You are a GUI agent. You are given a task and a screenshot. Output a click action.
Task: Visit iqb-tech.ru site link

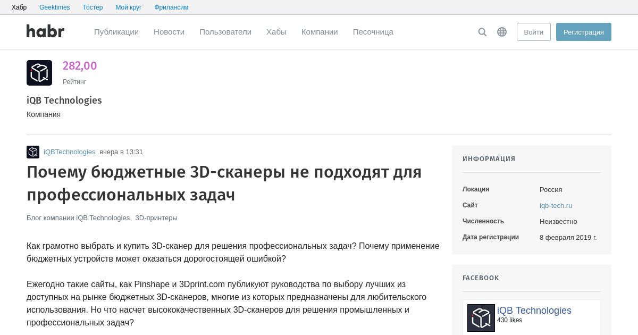556,206
